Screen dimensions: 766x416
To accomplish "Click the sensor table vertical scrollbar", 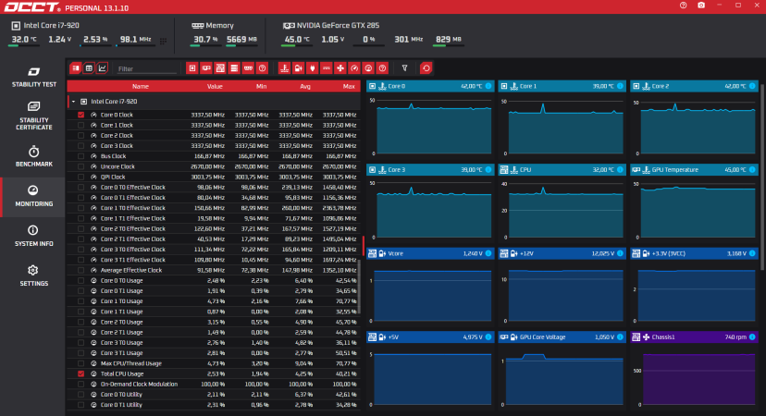I will [x=359, y=287].
